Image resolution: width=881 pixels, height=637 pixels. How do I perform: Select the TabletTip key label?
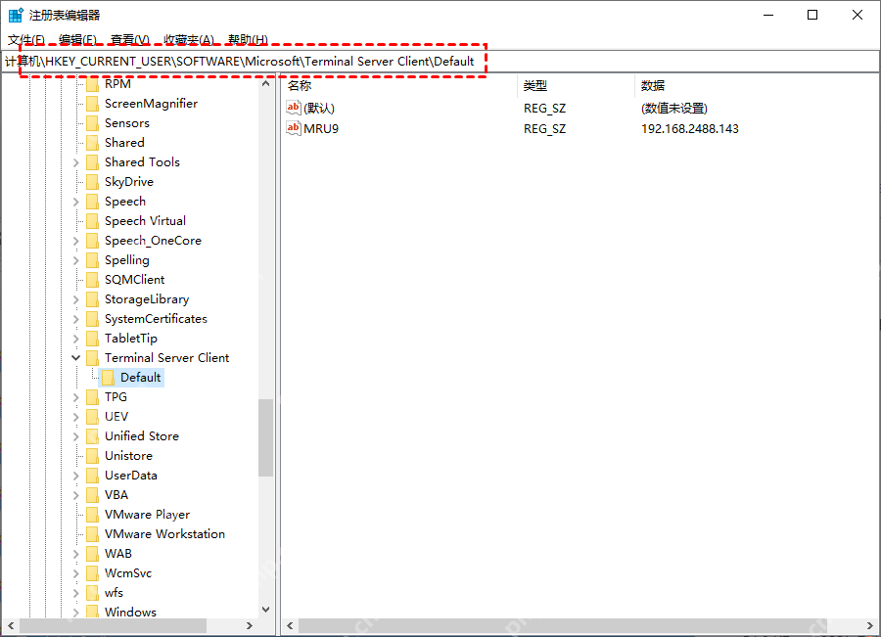131,339
